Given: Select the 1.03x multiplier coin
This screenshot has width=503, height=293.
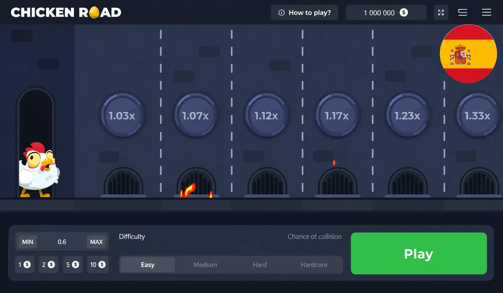Looking at the screenshot, I should pyautogui.click(x=122, y=115).
